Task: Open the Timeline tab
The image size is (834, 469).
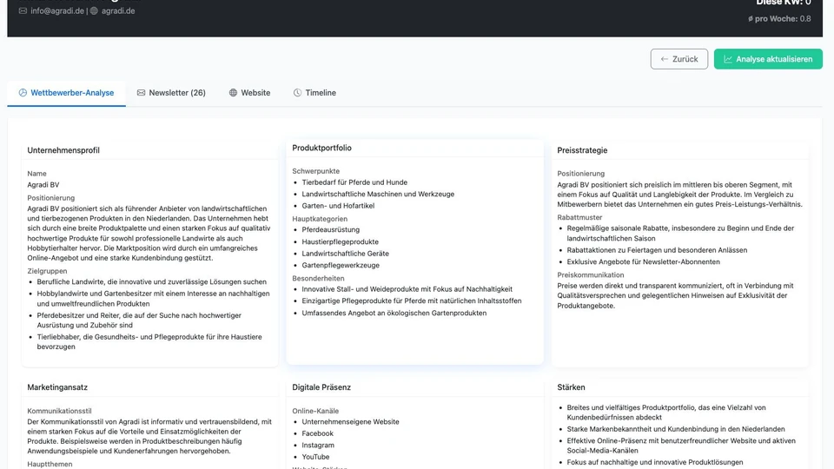Action: [320, 93]
